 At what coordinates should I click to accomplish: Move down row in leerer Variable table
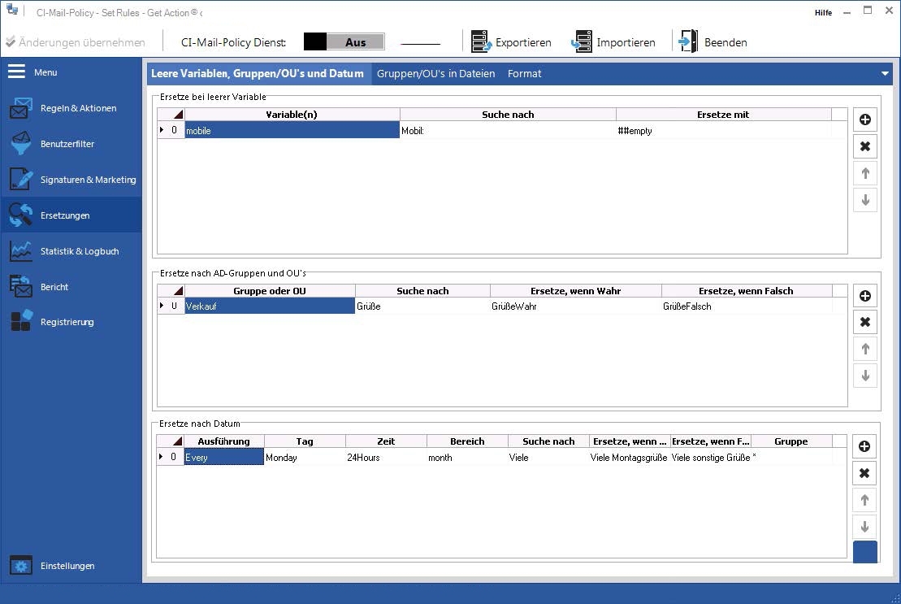coord(864,200)
